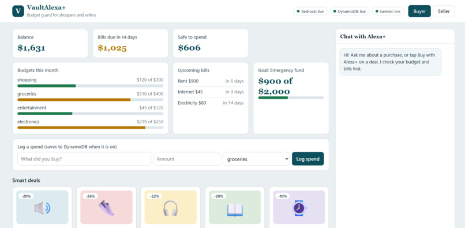Click the $606 safe to spend value
This screenshot has height=228, width=465.
(189, 48)
